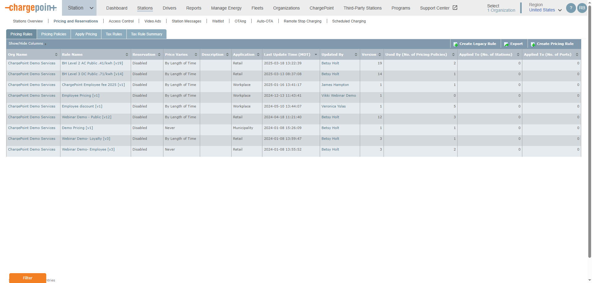Viewport: 592px width, 283px height.
Task: Switch to Apply Pricing tab
Action: pos(86,34)
